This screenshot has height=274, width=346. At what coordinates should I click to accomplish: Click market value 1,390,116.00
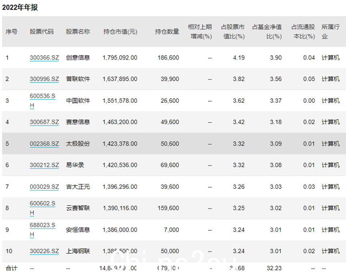coord(120,208)
